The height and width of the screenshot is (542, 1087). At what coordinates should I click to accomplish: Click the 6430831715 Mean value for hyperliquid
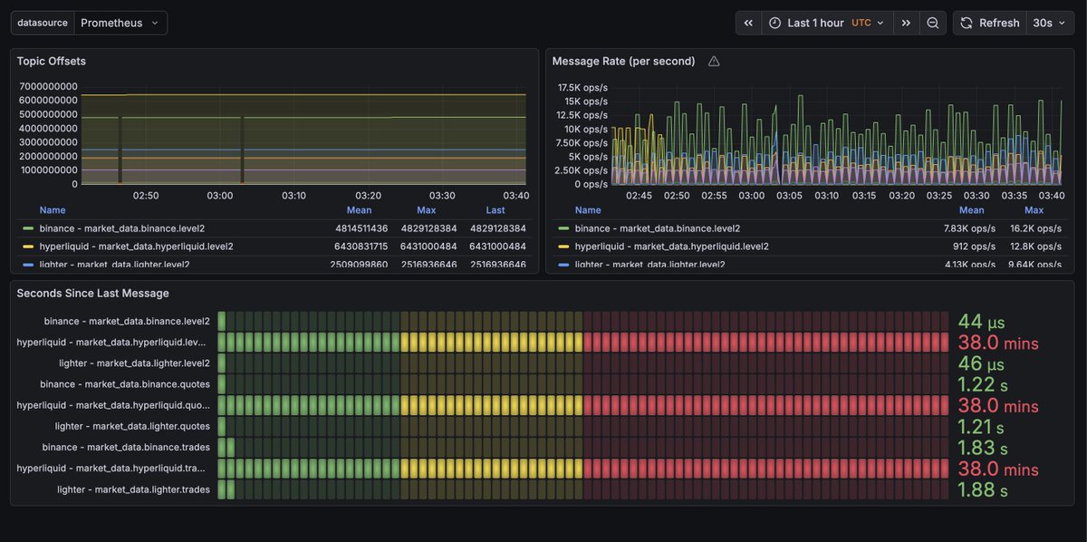click(361, 247)
